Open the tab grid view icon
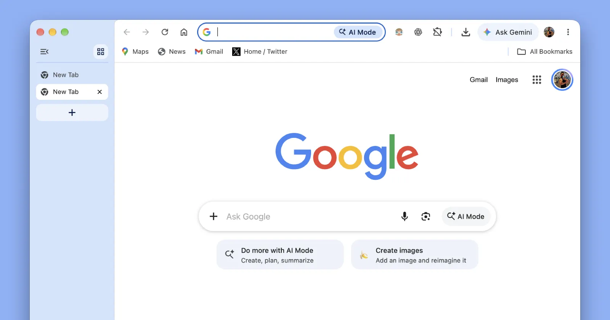Viewport: 610px width, 320px height. pyautogui.click(x=101, y=51)
